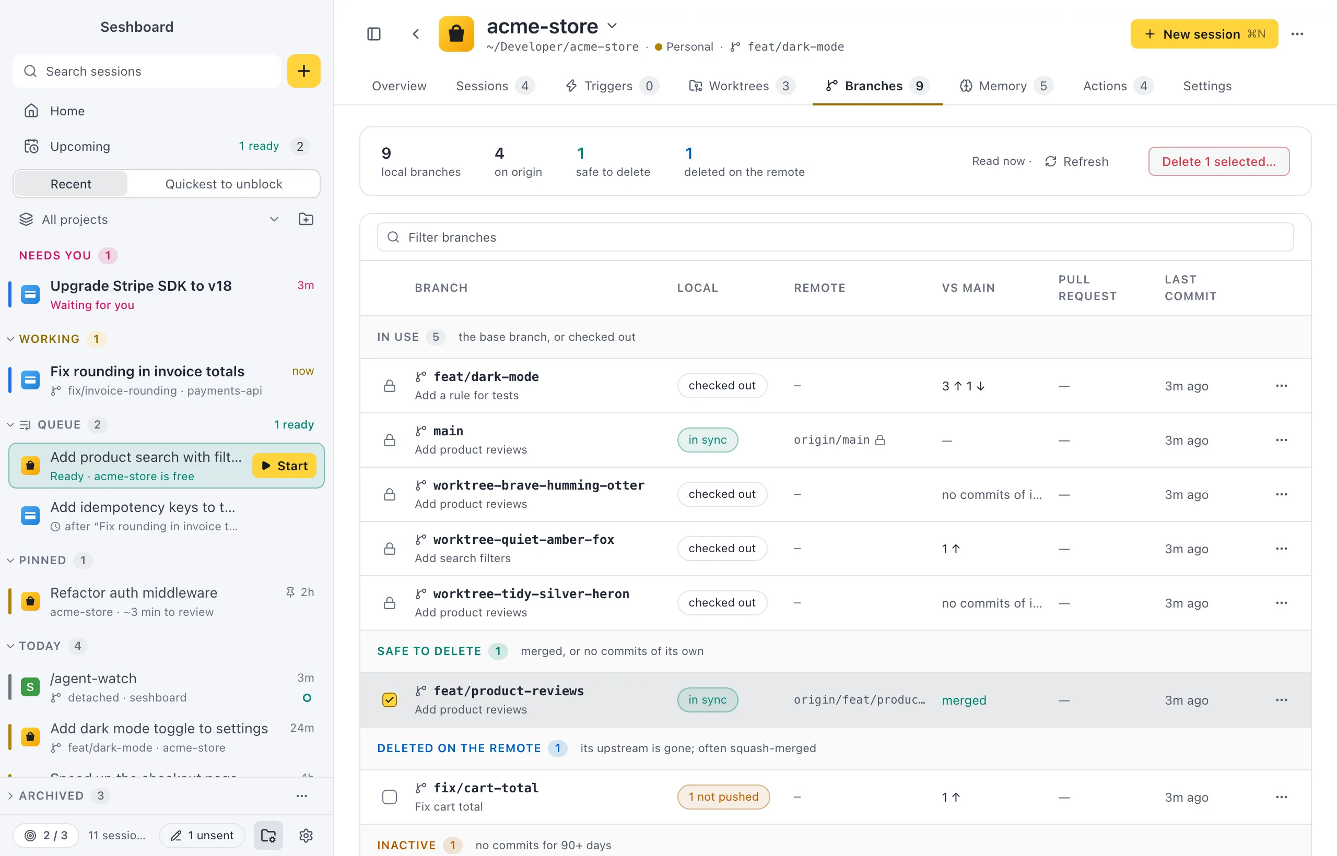
Task: Open row menu for main branch
Action: pos(1282,440)
